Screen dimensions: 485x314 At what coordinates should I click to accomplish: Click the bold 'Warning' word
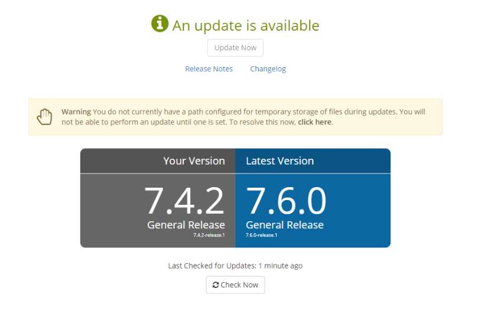76,112
